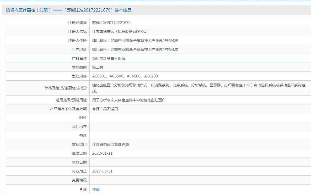Click the model list starting with AC6601
The height and width of the screenshot is (195, 311).
click(125, 76)
